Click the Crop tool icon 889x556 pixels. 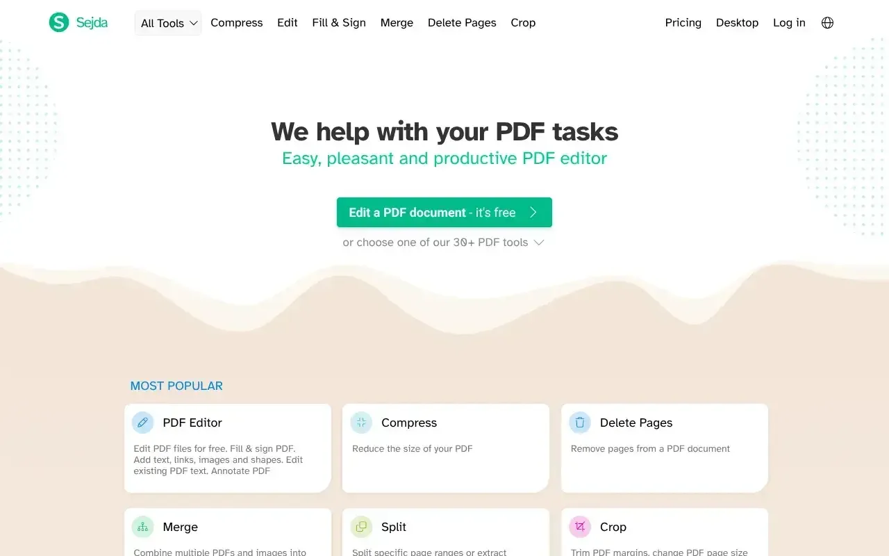[580, 527]
